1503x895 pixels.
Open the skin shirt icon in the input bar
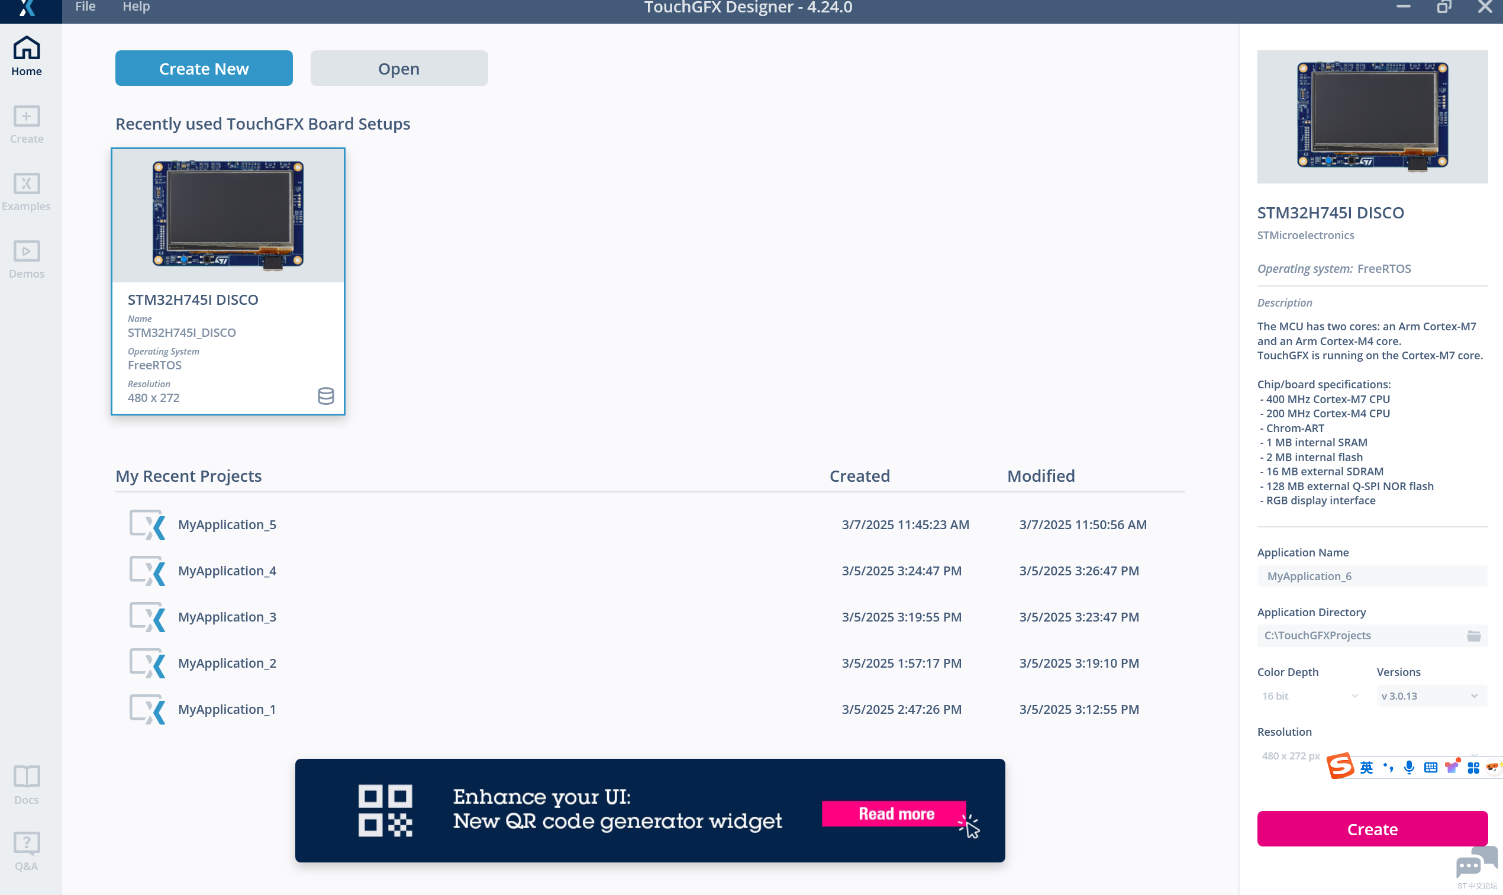tap(1452, 767)
